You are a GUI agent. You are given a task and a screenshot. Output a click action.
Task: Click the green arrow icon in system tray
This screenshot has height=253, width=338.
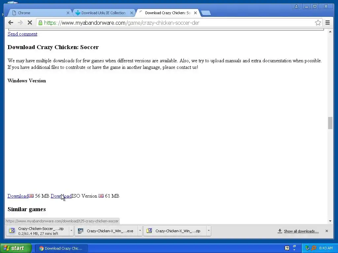pyautogui.click(x=307, y=248)
